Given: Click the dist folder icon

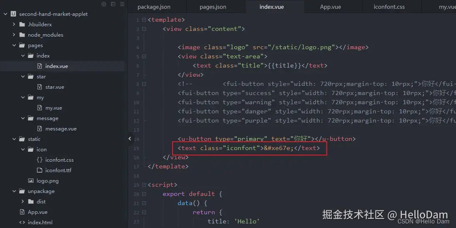Looking at the screenshot, I should (31, 202).
